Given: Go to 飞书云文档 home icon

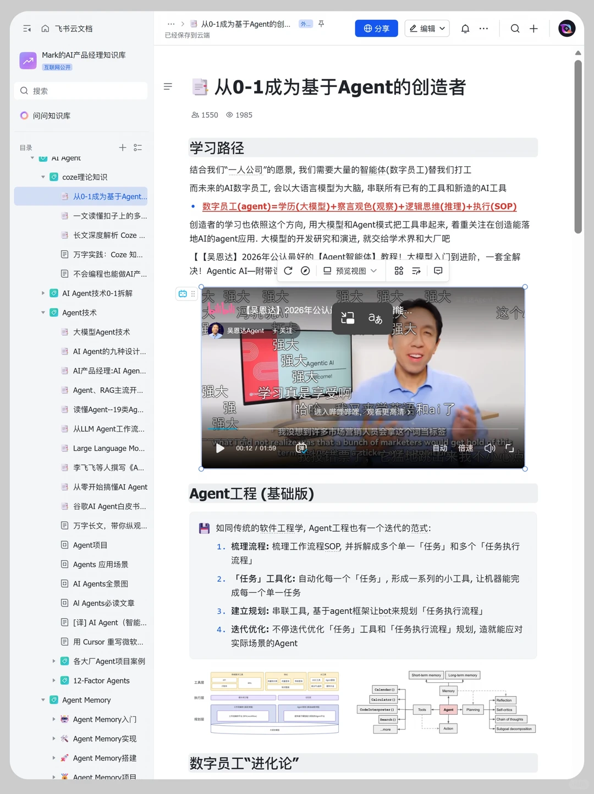Looking at the screenshot, I should [45, 29].
